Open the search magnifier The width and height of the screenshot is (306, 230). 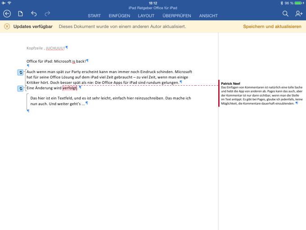pos(285,14)
